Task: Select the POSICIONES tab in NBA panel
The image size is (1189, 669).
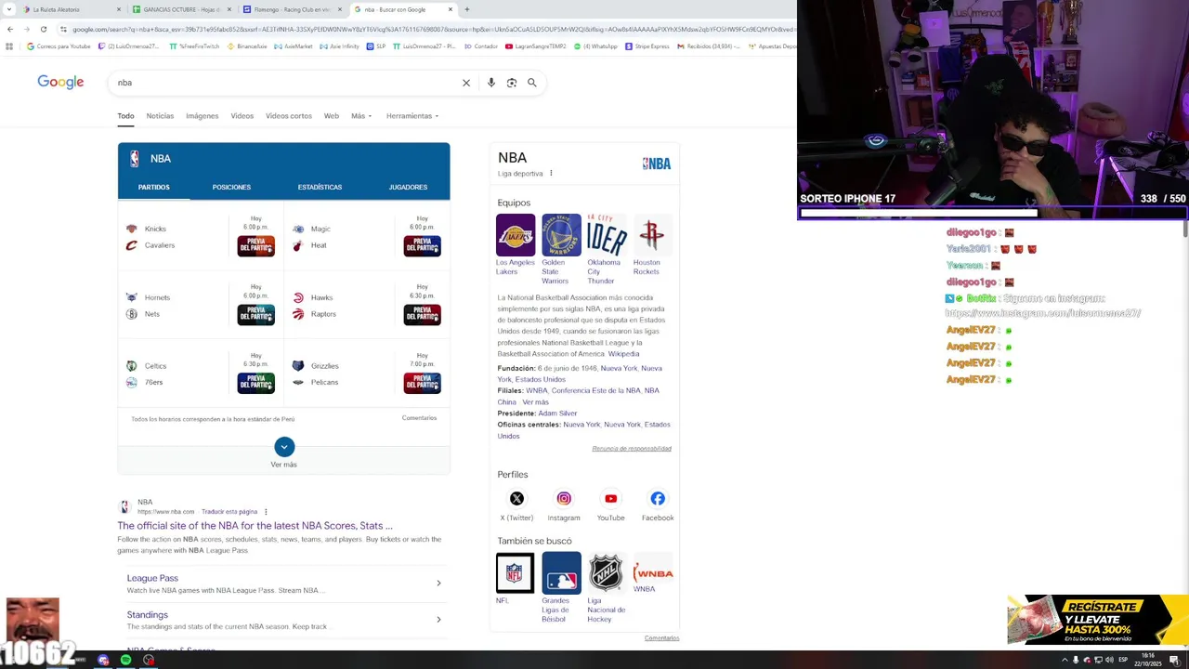Action: 231,187
